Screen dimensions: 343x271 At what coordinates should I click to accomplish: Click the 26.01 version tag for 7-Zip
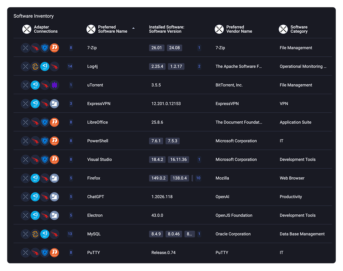(157, 48)
